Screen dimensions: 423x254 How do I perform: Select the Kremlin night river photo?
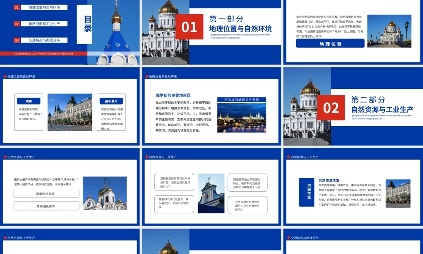pos(242,118)
